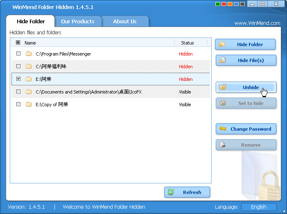The width and height of the screenshot is (287, 214).
Task: Select the C:\阿荣福利味 row text
Action: click(x=51, y=67)
